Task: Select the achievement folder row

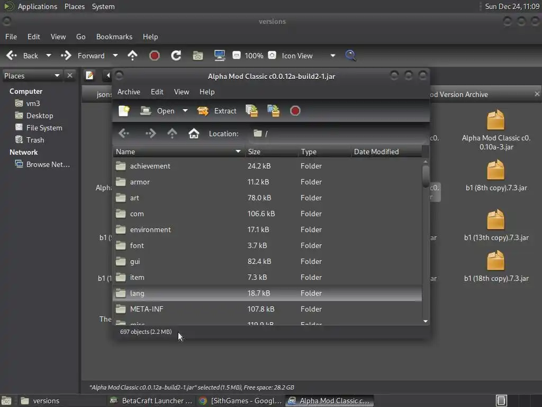Action: point(267,166)
